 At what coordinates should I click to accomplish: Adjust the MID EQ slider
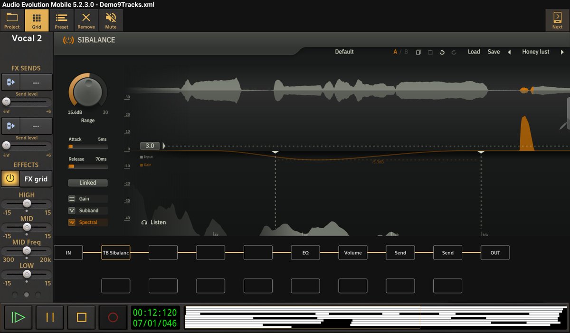coord(27,227)
